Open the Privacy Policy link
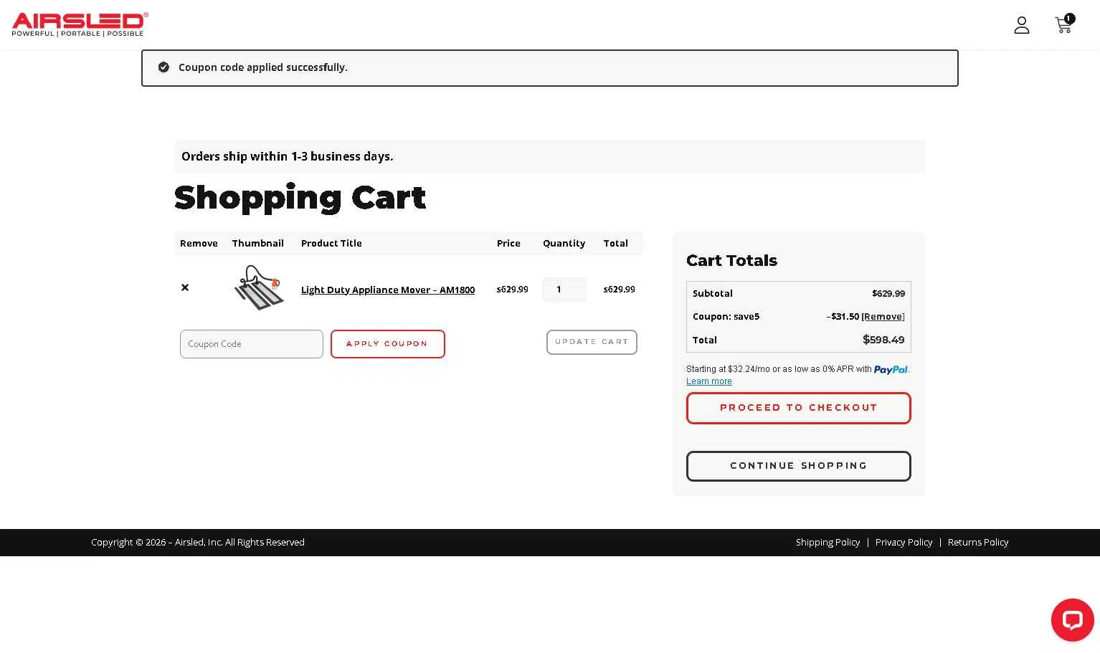This screenshot has width=1100, height=653. pyautogui.click(x=904, y=543)
